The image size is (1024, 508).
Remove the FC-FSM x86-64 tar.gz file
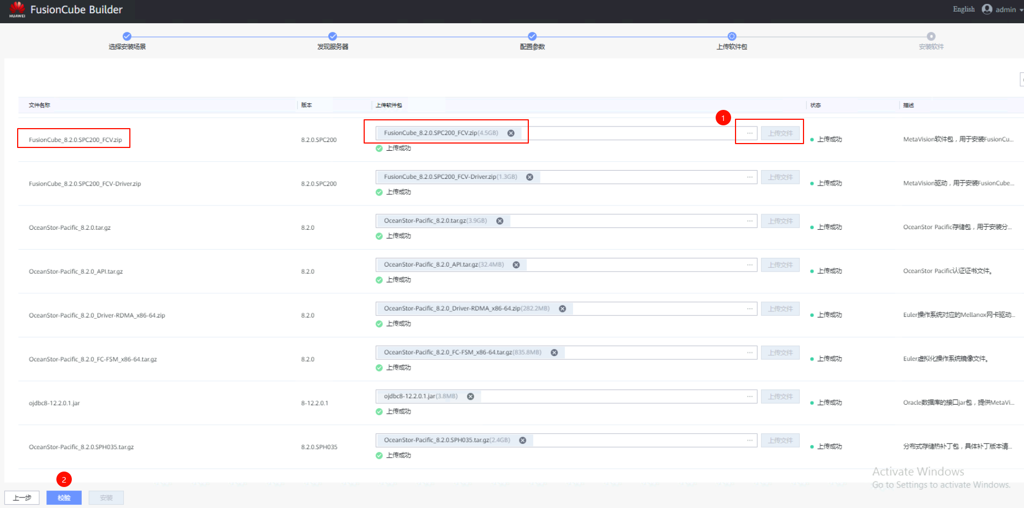[x=554, y=353]
